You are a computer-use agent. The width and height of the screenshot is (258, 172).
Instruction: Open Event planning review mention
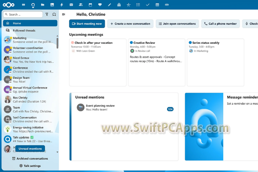pos(125,107)
